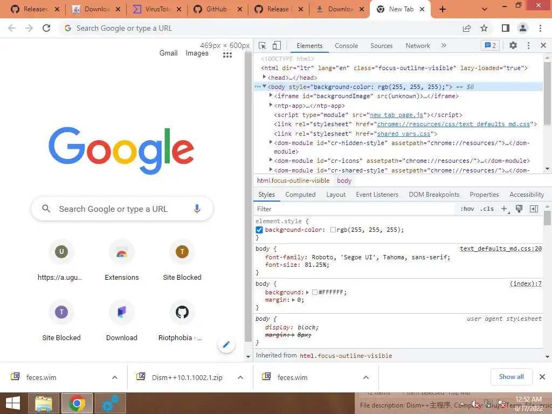Customize this page pencil icon

226,344
